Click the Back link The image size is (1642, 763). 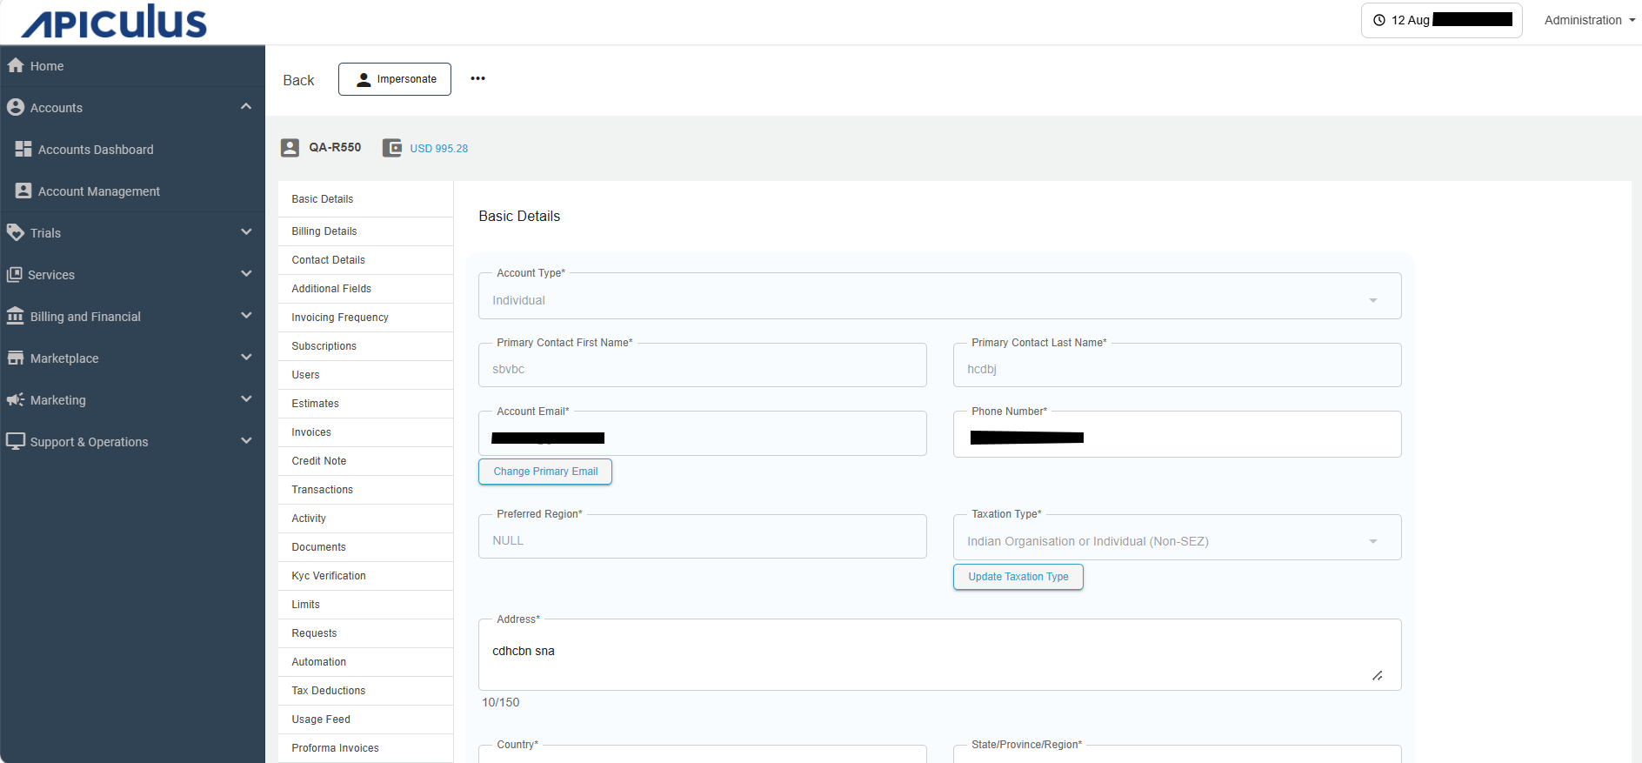pos(298,80)
